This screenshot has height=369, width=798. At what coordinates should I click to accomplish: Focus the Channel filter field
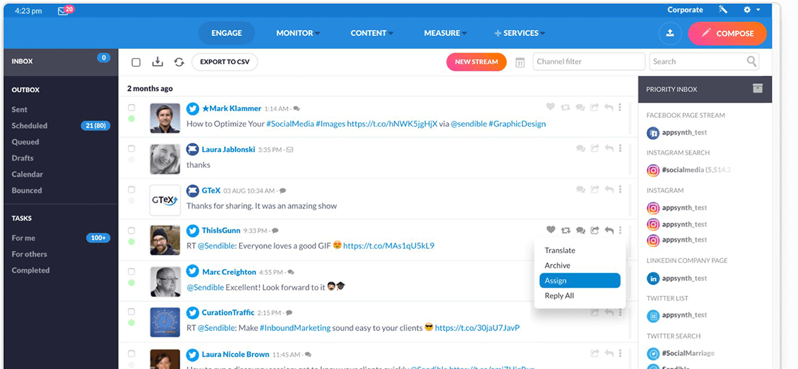[589, 62]
